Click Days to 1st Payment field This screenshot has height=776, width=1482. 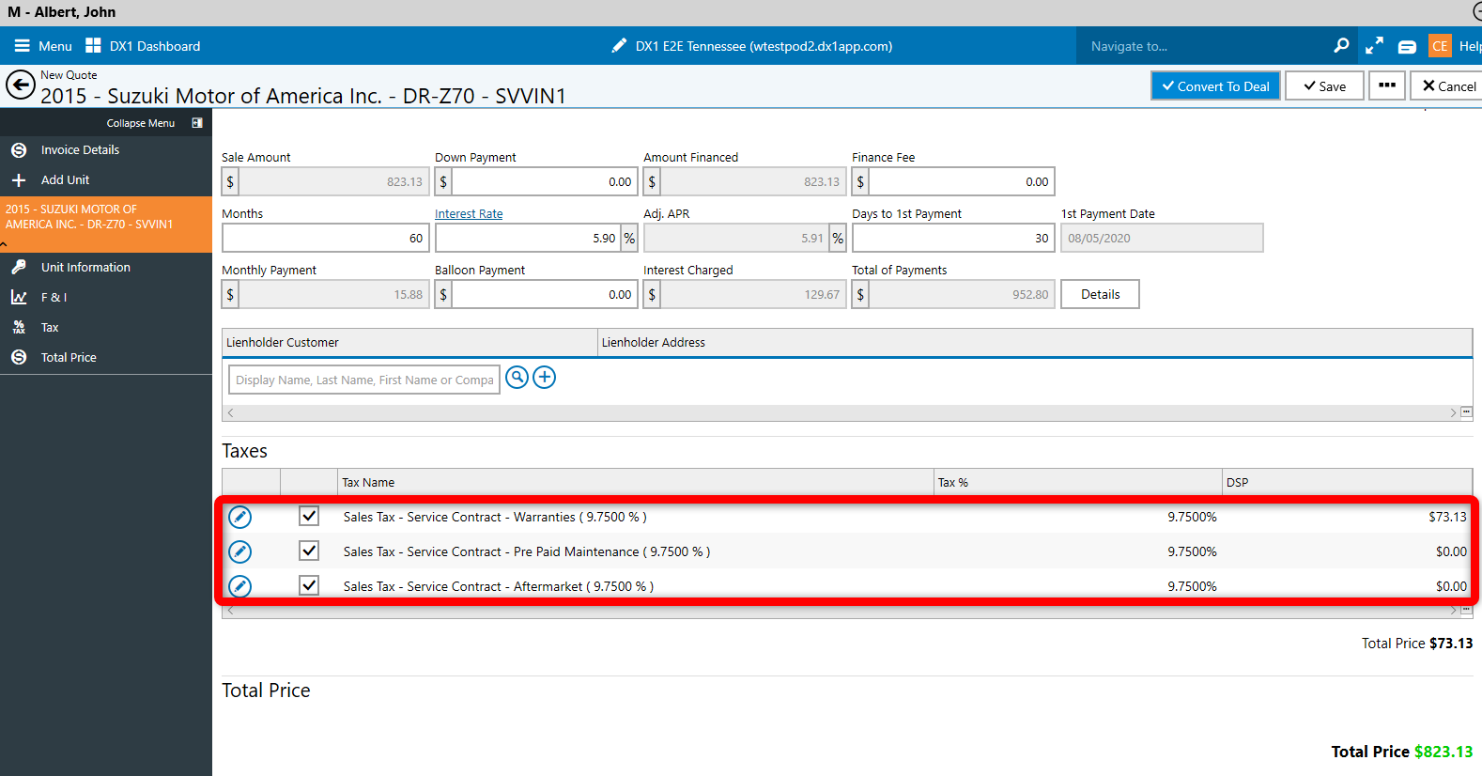click(x=953, y=238)
